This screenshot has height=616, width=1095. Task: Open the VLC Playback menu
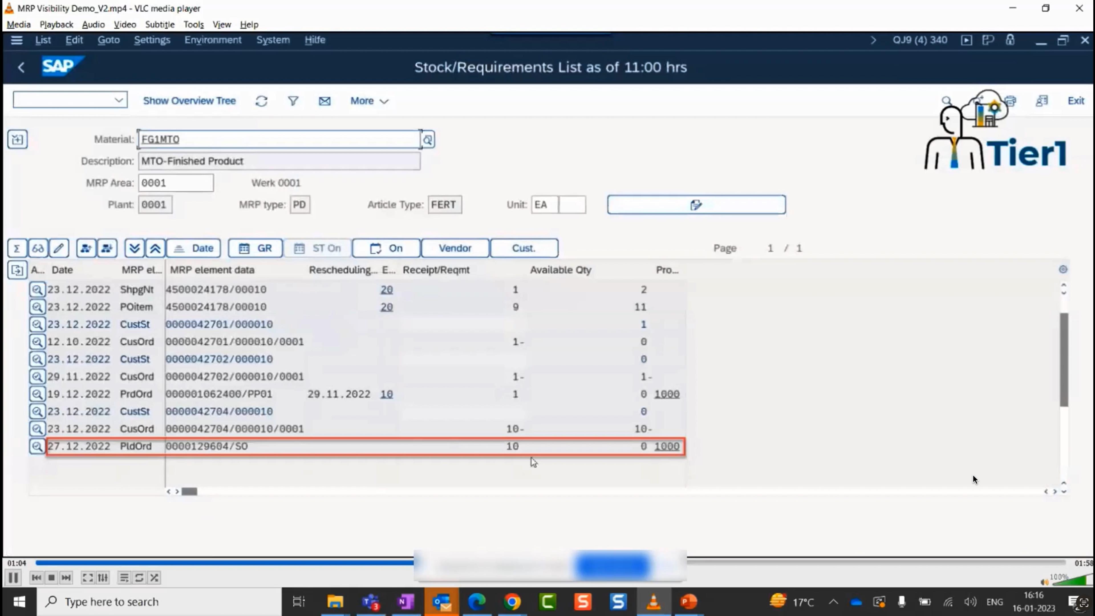[56, 25]
